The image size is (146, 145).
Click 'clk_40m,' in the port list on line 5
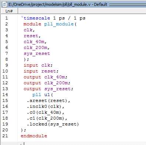[x=35, y=42]
